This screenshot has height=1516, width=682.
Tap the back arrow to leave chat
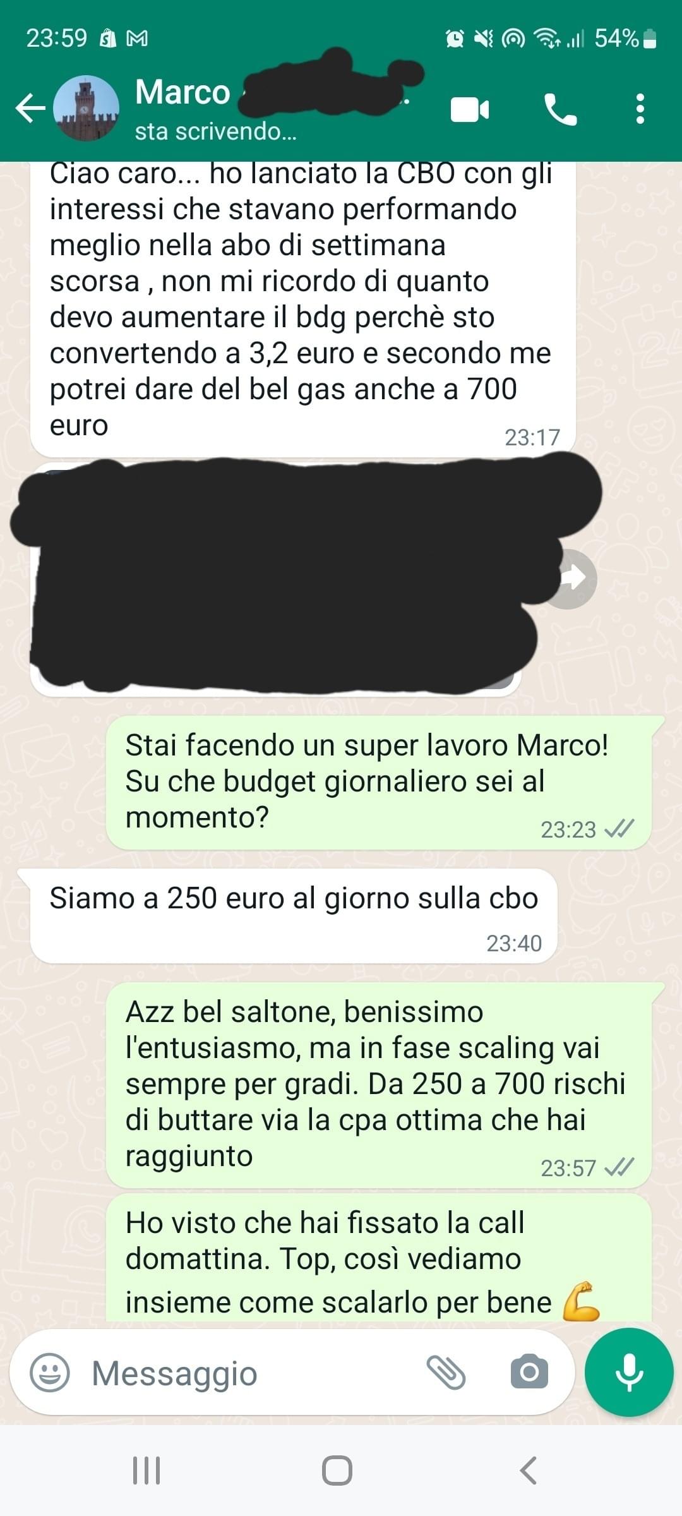tap(30, 107)
